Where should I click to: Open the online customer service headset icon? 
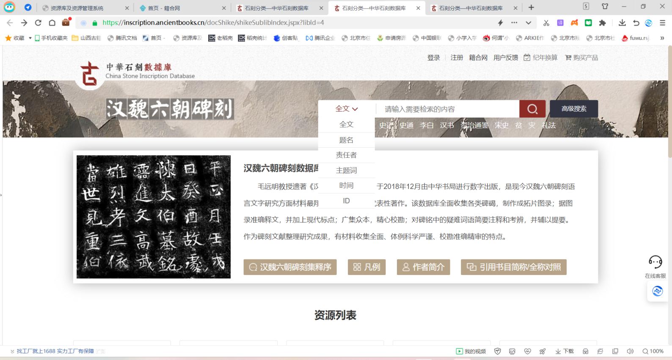tap(655, 262)
